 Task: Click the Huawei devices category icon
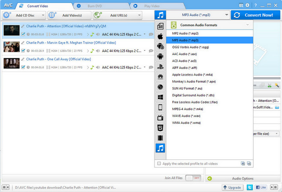(160, 77)
